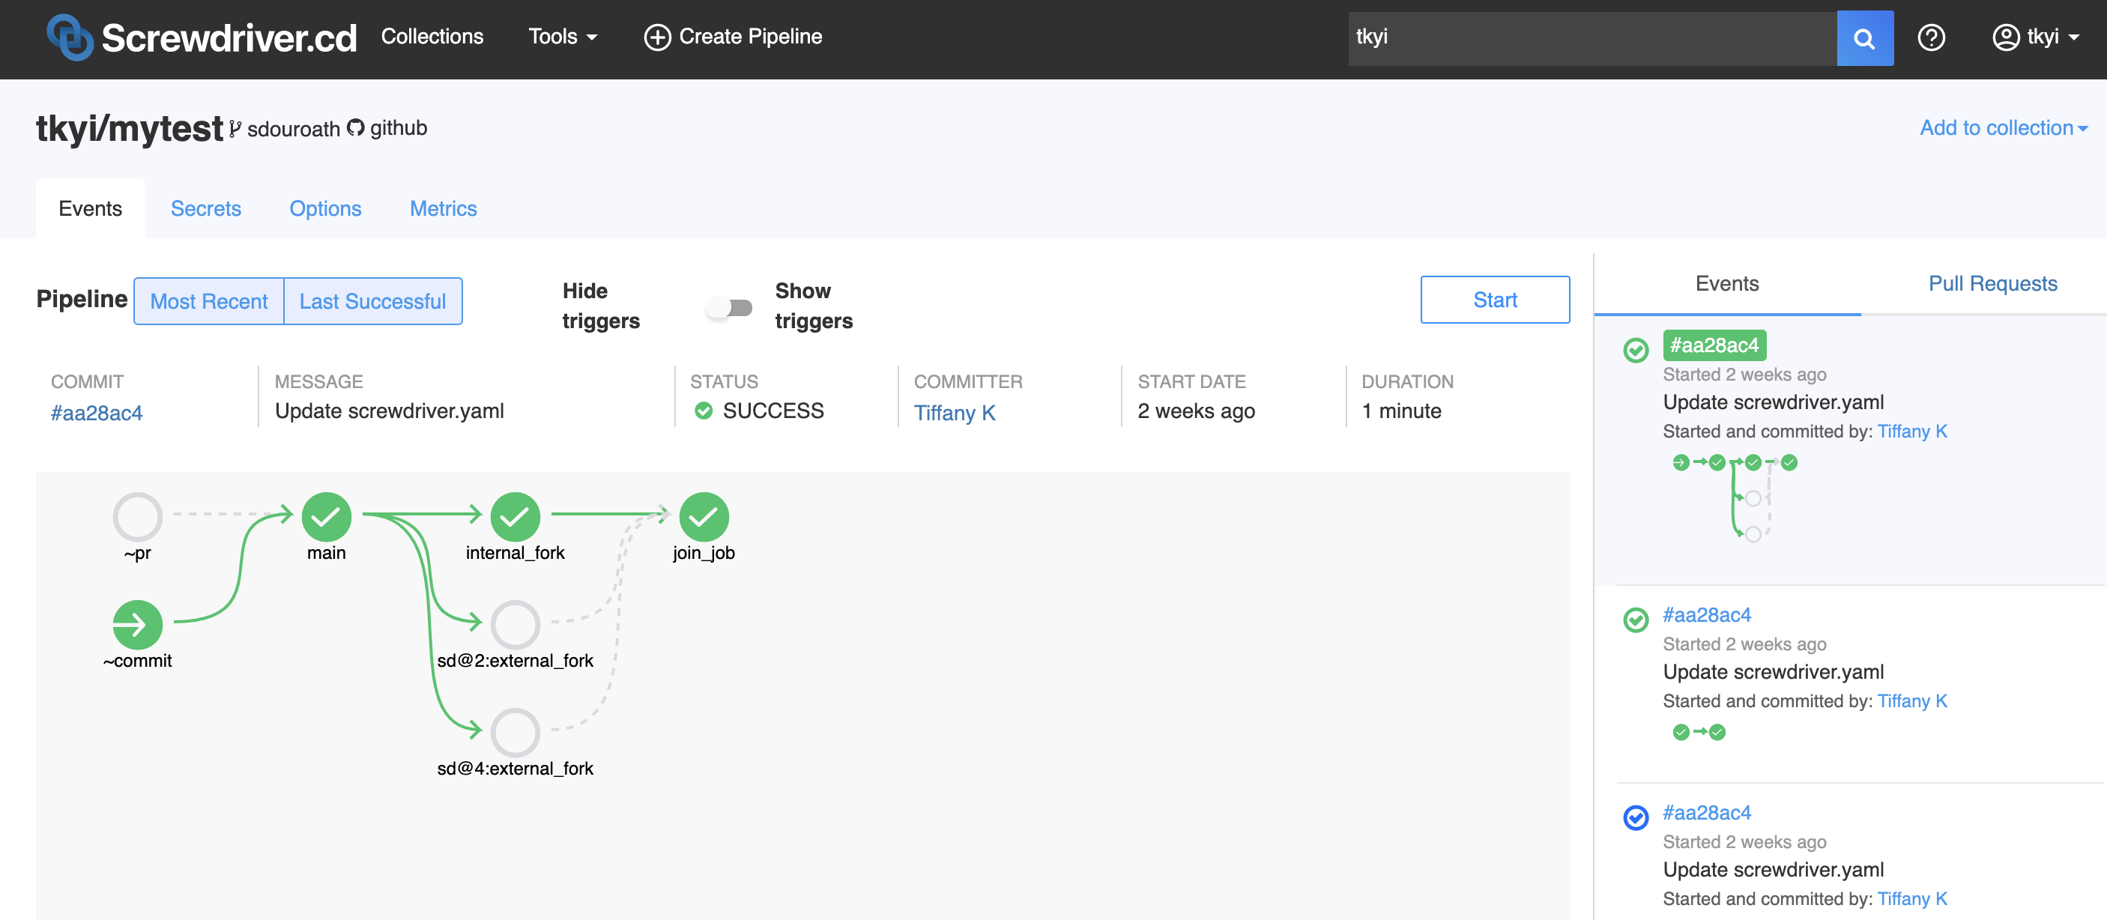Viewport: 2107px width, 920px height.
Task: Click the Create Pipeline link
Action: [x=733, y=37]
